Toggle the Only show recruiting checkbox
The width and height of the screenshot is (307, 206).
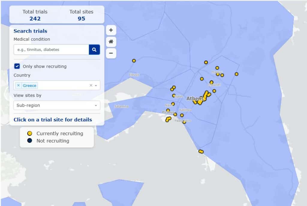(x=17, y=66)
